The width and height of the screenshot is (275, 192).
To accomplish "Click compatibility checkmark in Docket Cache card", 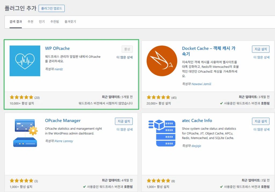I will [x=221, y=103].
